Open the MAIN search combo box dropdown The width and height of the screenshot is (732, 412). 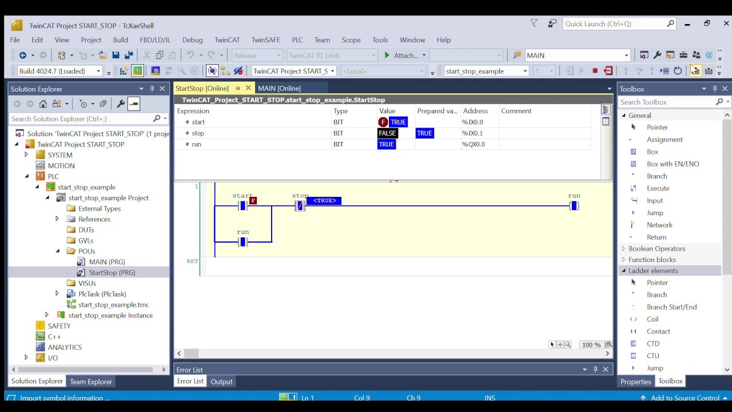click(626, 56)
